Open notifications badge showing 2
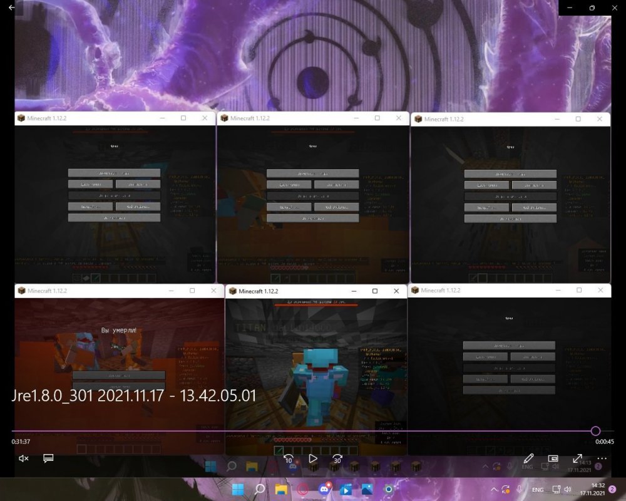 612,489
